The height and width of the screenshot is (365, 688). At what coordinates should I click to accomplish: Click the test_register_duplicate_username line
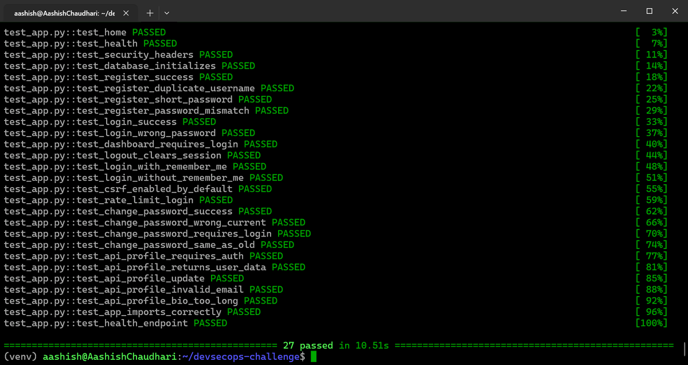[x=149, y=88]
